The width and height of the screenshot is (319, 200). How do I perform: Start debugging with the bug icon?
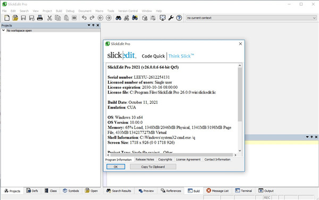[153, 18]
